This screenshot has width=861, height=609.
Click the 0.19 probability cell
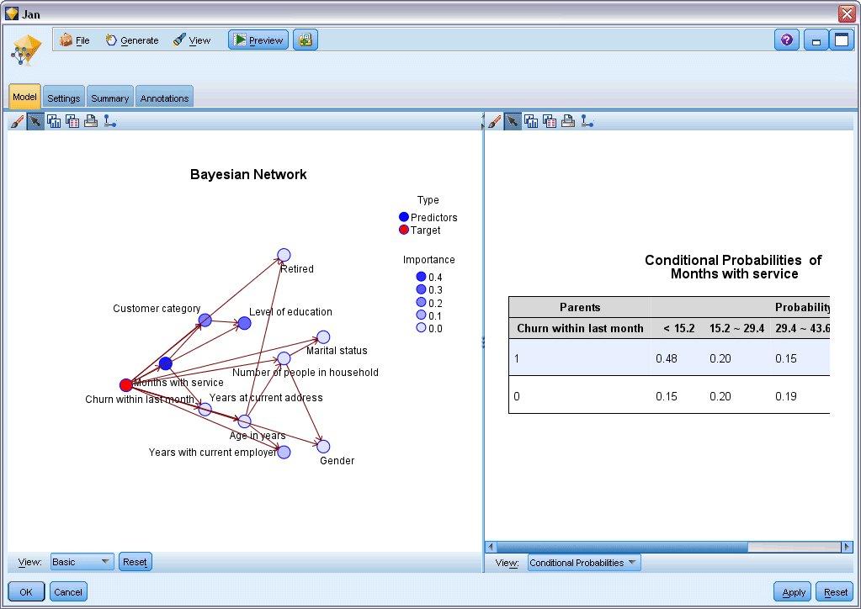coord(786,396)
